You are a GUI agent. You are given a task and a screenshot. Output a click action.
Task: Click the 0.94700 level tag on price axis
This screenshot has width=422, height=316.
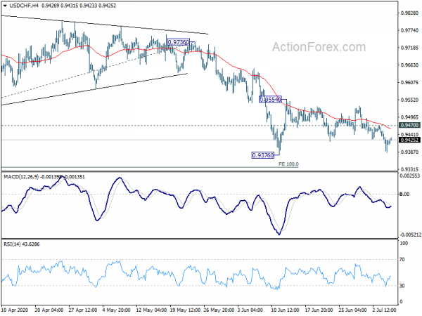[x=409, y=125]
